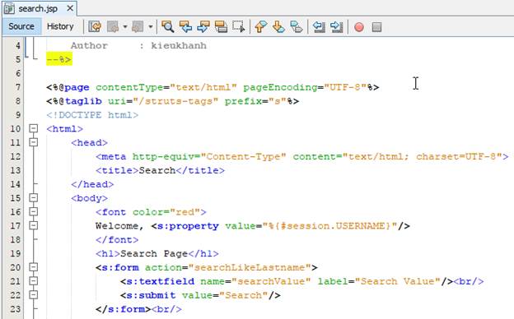Image resolution: width=514 pixels, height=319 pixels.
Task: Jump to Previous Bookmark
Action: [261, 26]
